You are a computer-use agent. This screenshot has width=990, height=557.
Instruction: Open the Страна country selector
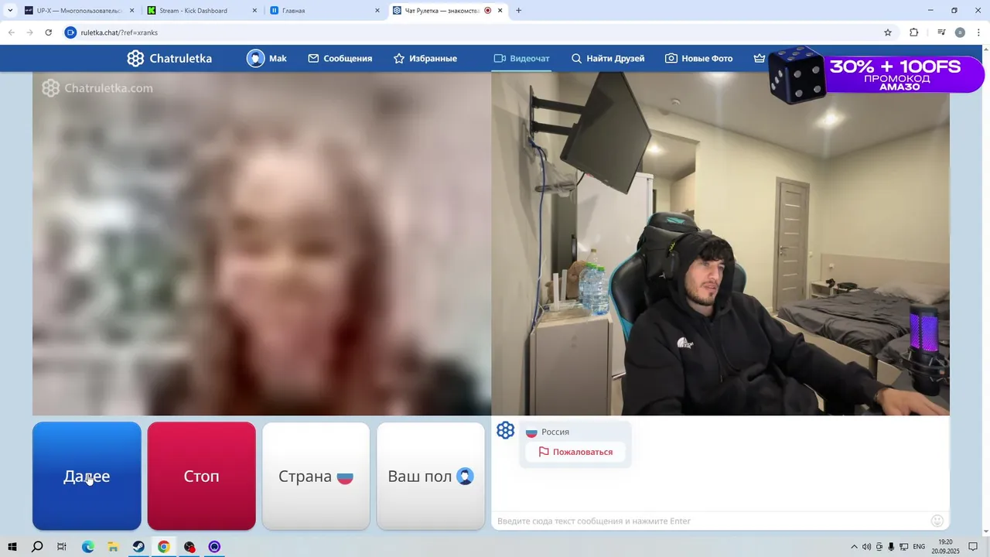[x=316, y=476]
